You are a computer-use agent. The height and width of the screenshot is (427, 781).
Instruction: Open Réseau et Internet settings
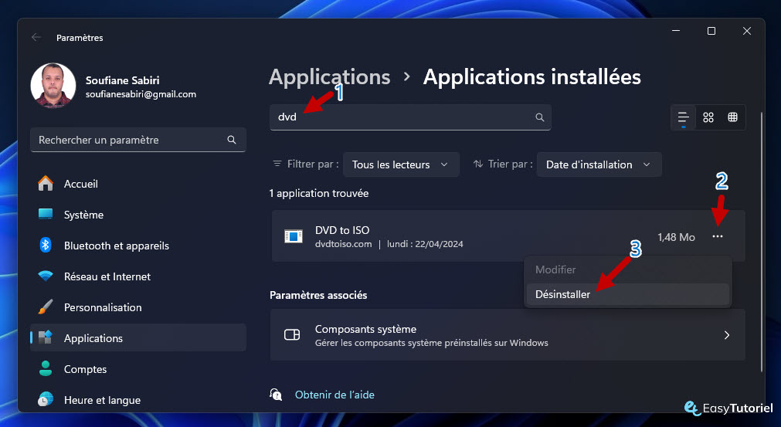click(x=138, y=276)
